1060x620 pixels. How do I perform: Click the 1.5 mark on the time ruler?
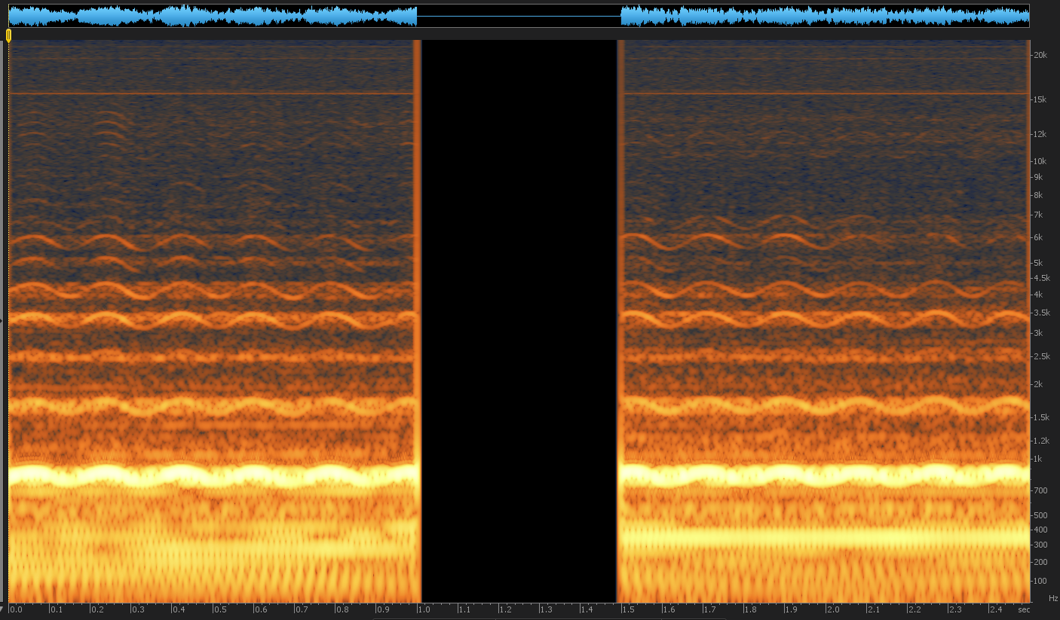[x=628, y=609]
